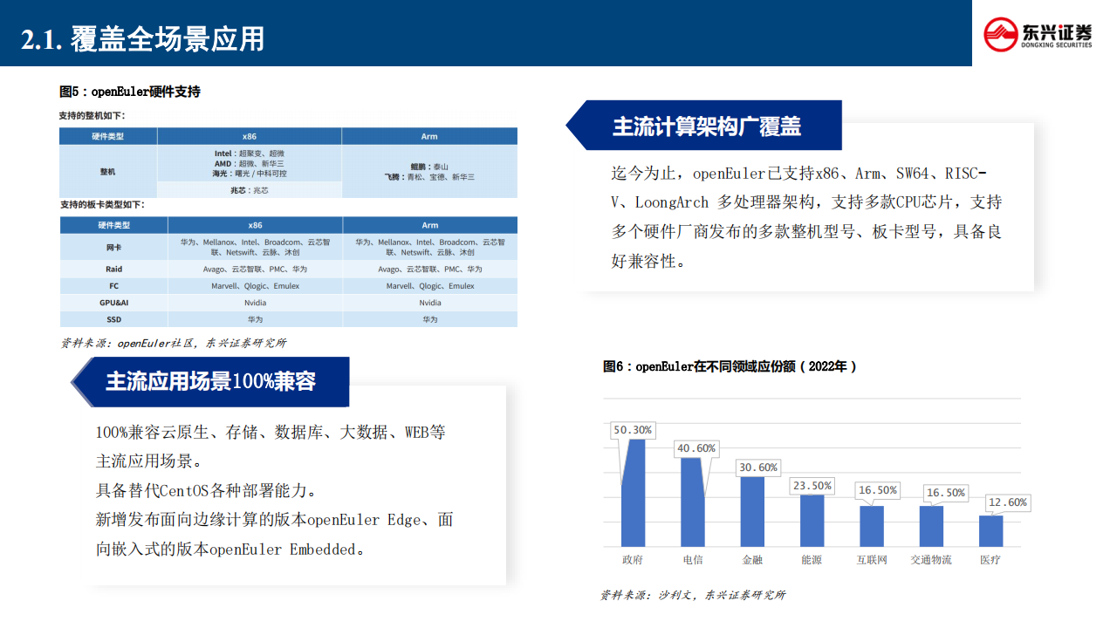Click the Arm FC cell Marvell、Qlogic、Emulex

coord(430,286)
